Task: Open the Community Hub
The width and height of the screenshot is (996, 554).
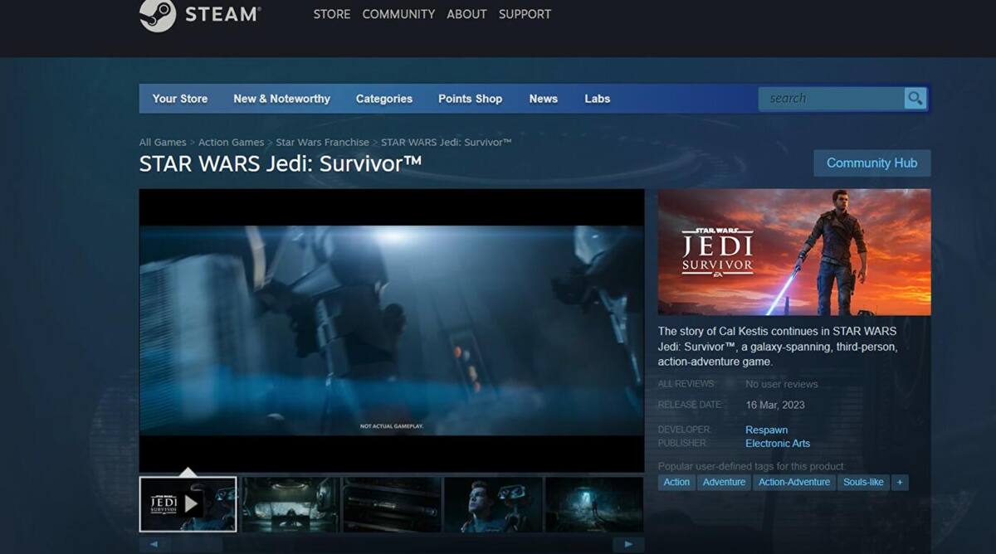Action: coord(871,163)
